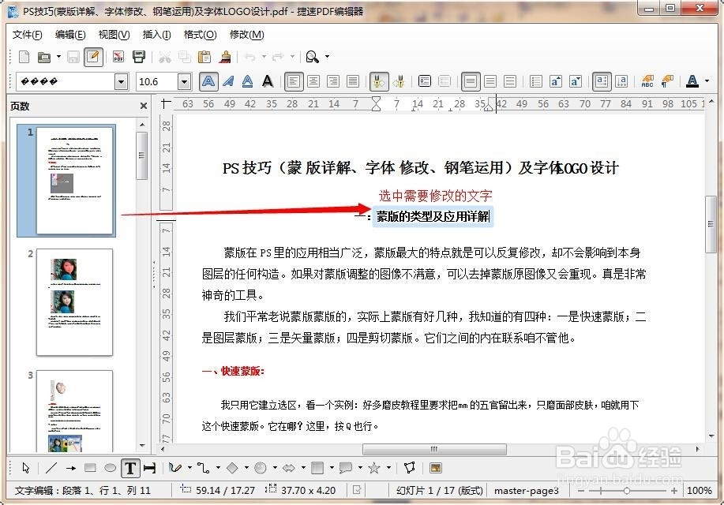Click the 100% zoom level display
Screen dimensions: 724x505
pyautogui.click(x=699, y=490)
